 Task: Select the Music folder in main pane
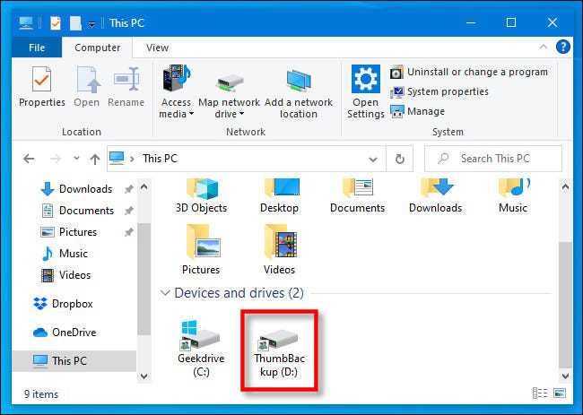pos(513,196)
